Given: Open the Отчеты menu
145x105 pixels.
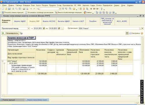Looking at the screenshot, I should [99, 5].
